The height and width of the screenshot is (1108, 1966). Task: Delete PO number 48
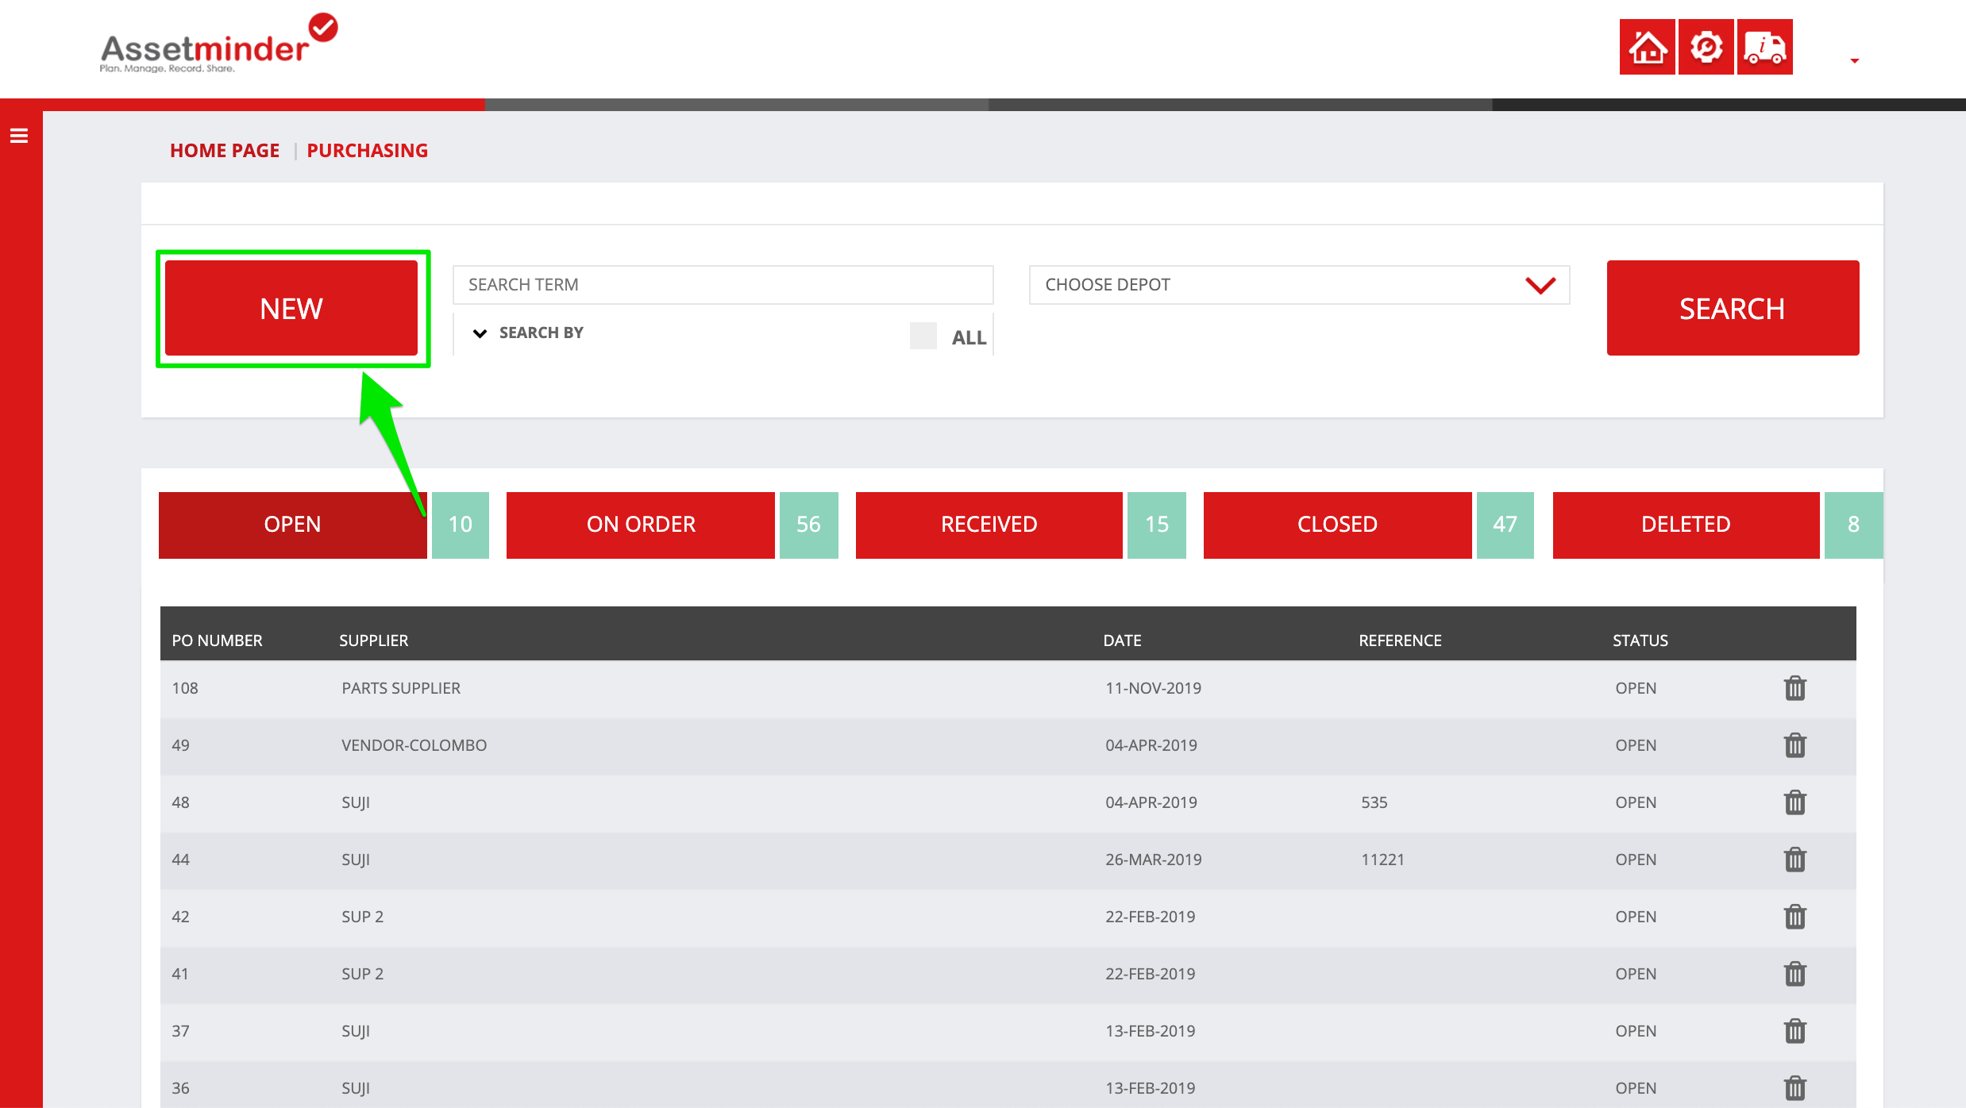click(x=1794, y=802)
